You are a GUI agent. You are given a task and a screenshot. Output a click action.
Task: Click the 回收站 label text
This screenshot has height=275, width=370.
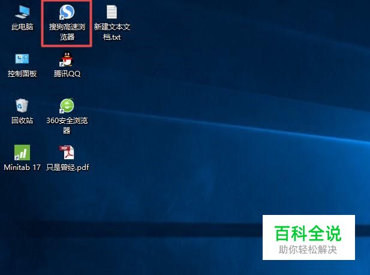pyautogui.click(x=22, y=121)
